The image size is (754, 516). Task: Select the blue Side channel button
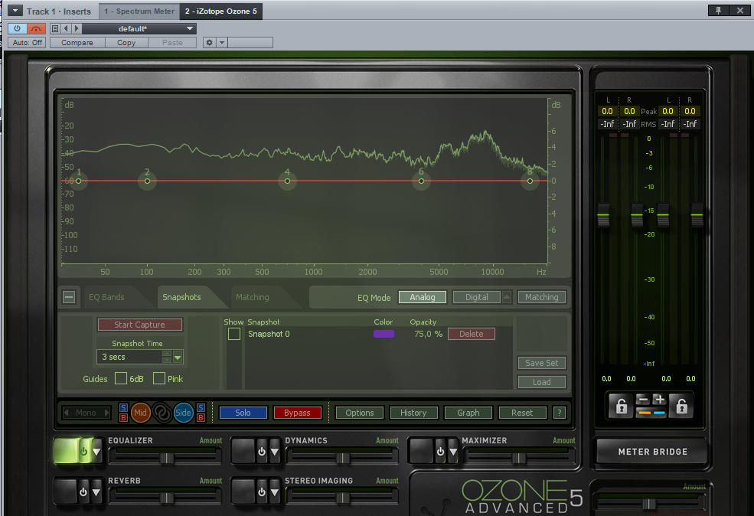click(x=184, y=413)
